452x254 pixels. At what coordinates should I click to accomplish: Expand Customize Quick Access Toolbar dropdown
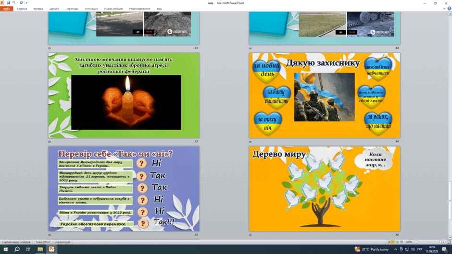pyautogui.click(x=26, y=3)
